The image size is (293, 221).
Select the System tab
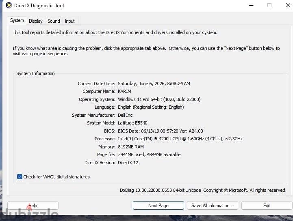coord(17,20)
